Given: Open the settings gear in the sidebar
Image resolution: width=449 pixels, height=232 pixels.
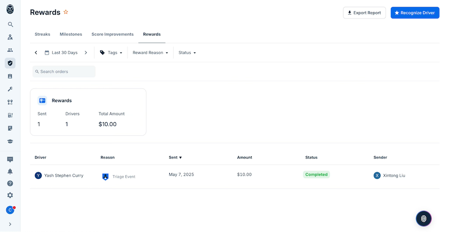Looking at the screenshot, I should click(10, 195).
